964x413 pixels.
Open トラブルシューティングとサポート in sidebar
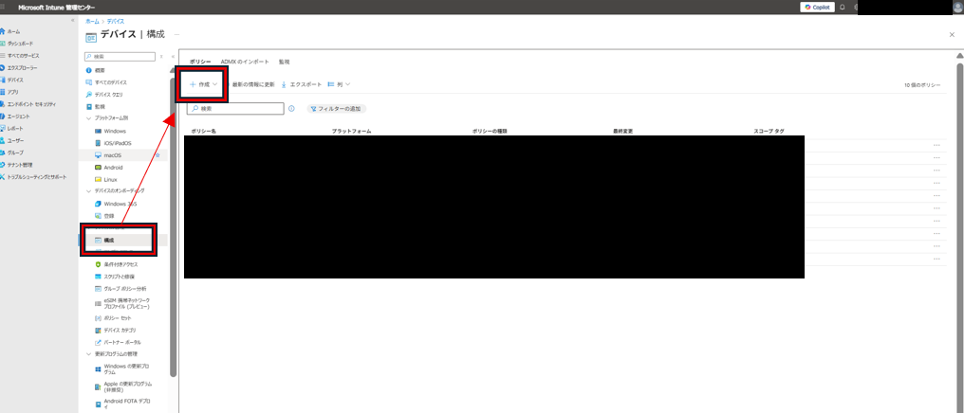pyautogui.click(x=36, y=176)
